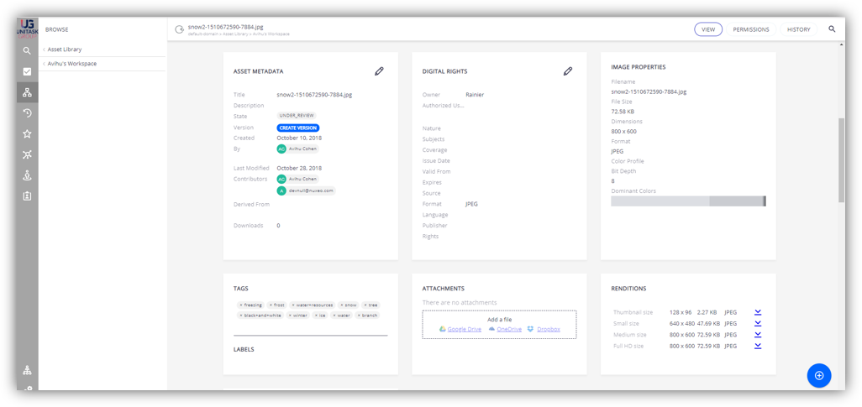The image size is (862, 407).
Task: Click the Dominant Colors bar
Action: pyautogui.click(x=688, y=201)
